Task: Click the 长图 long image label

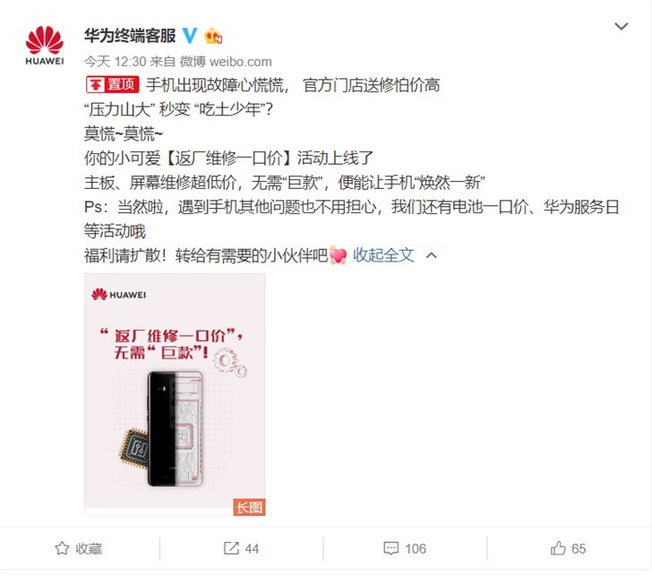Action: 249,507
